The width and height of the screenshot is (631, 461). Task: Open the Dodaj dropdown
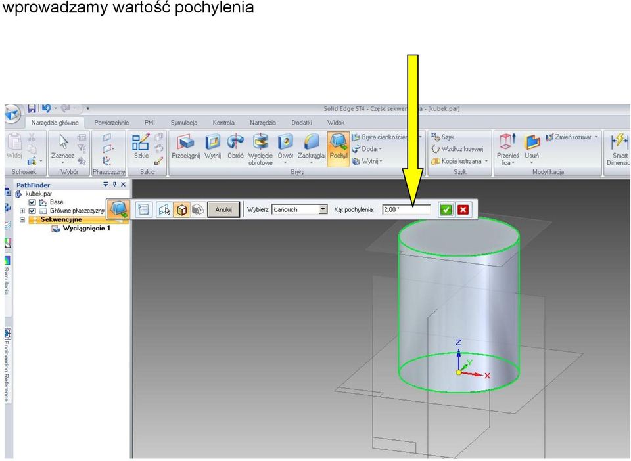367,149
